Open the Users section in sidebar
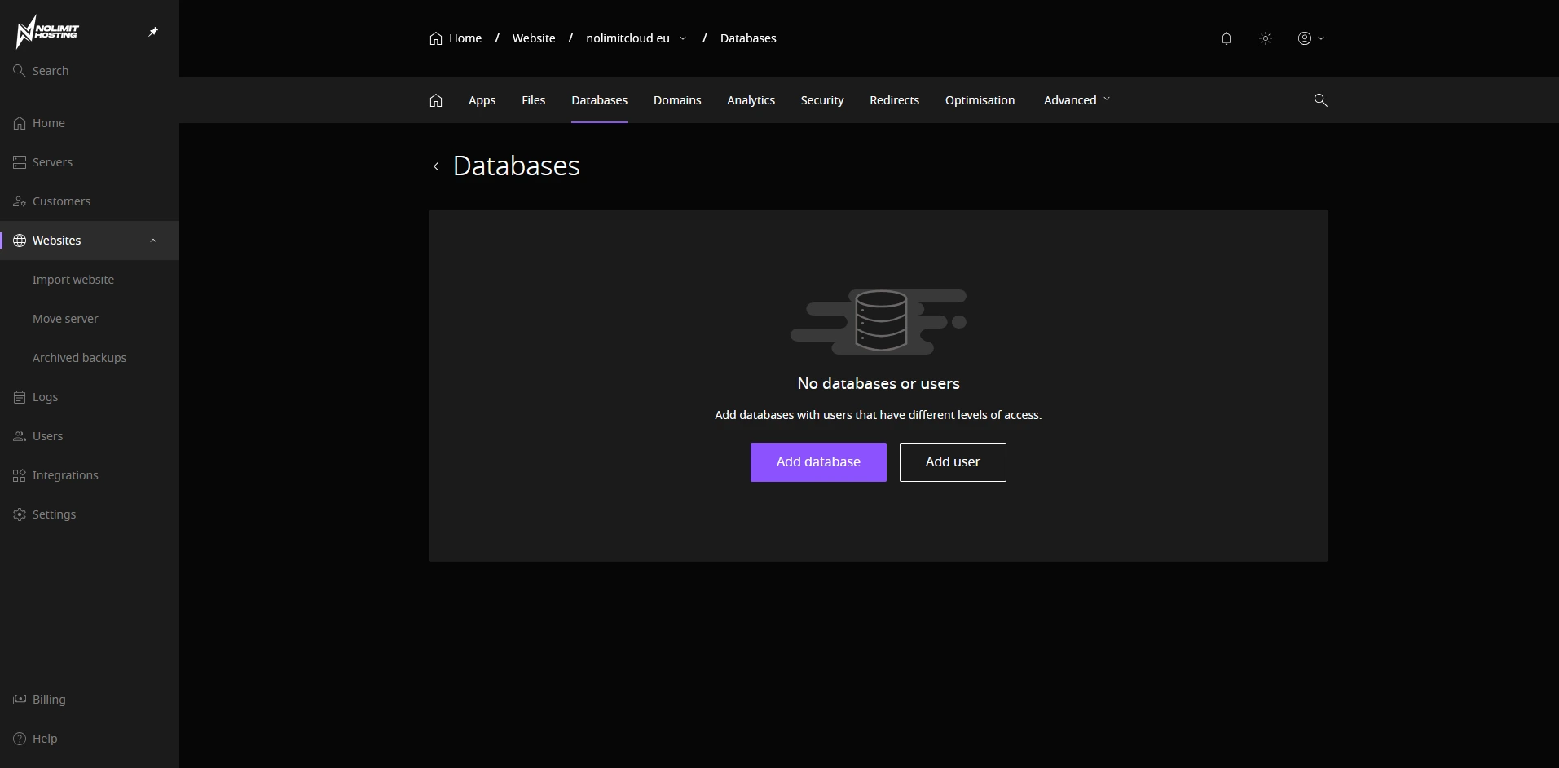 point(90,436)
